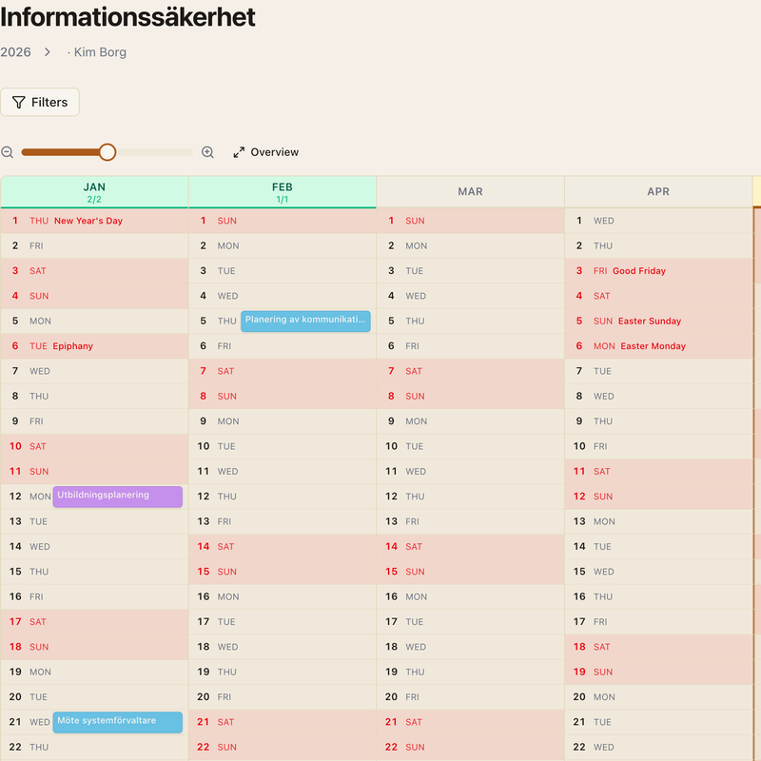Select the Epiphany row in January
This screenshot has height=761, width=761.
pos(94,346)
